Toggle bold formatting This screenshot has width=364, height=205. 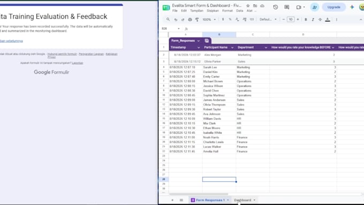pos(306,19)
